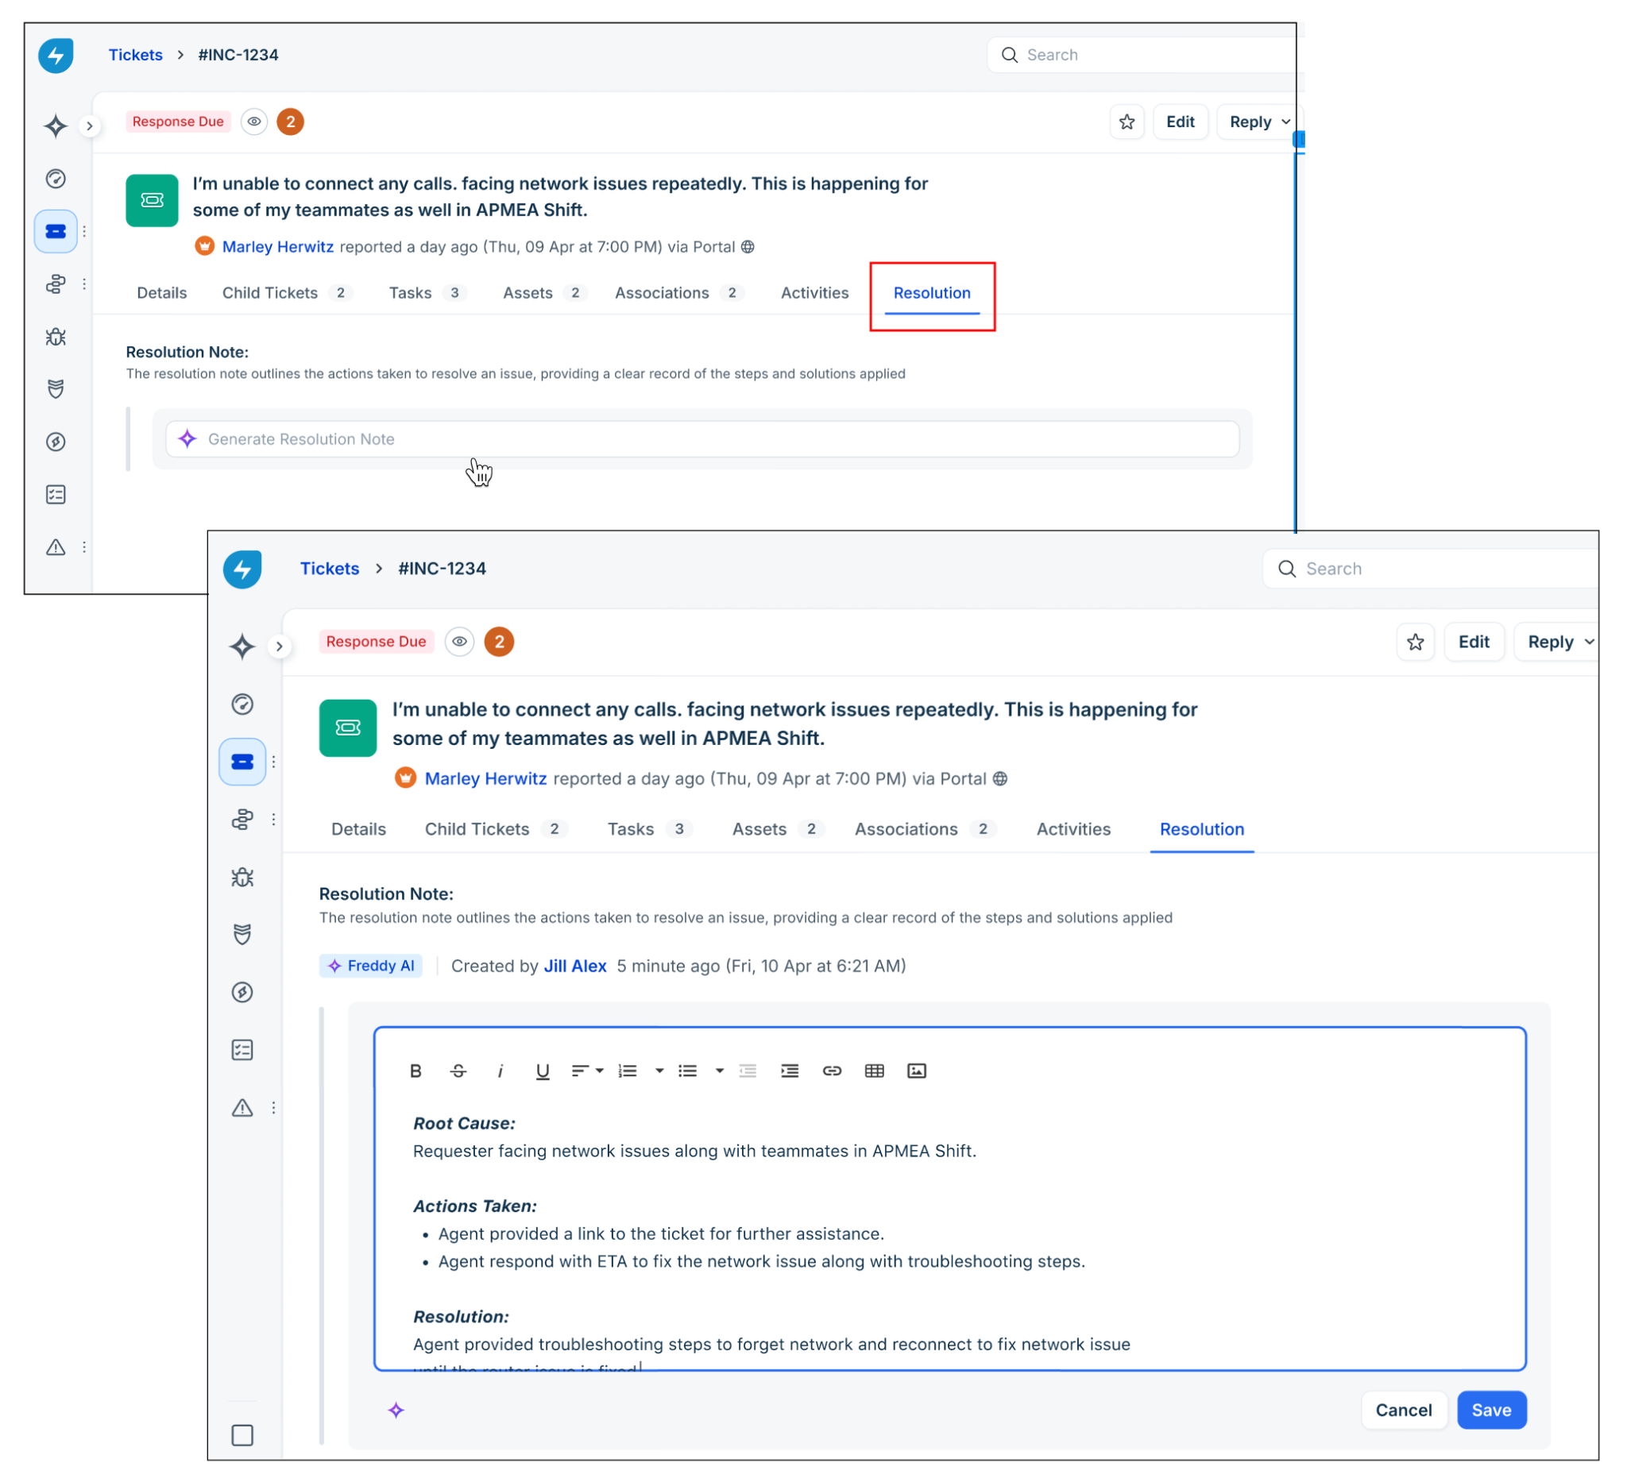Toggle bold formatting in editor toolbar

(415, 1071)
